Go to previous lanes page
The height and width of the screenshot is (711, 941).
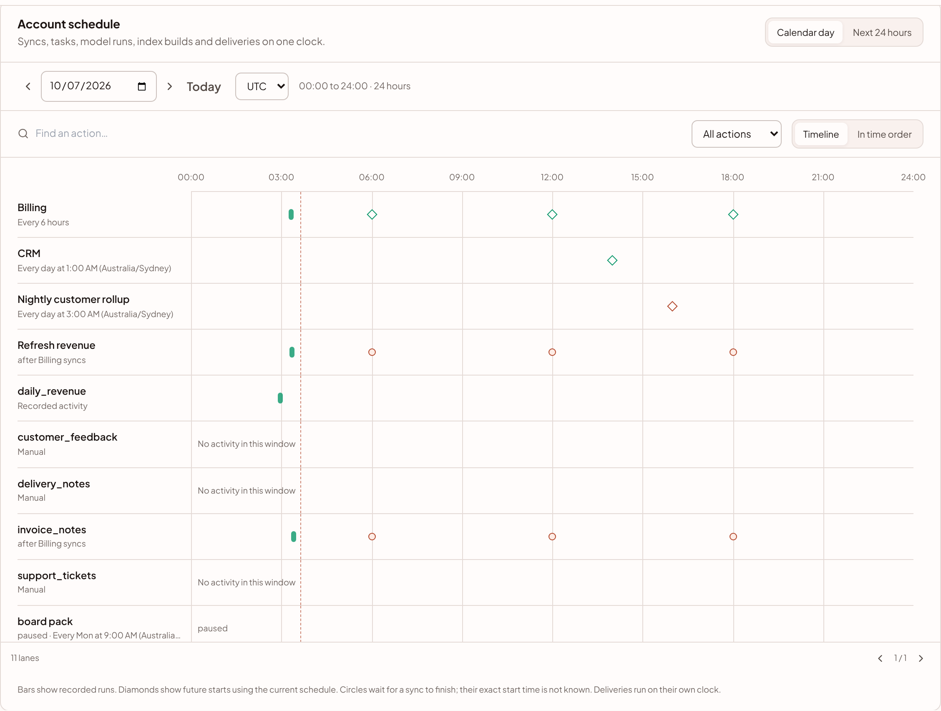coord(880,658)
